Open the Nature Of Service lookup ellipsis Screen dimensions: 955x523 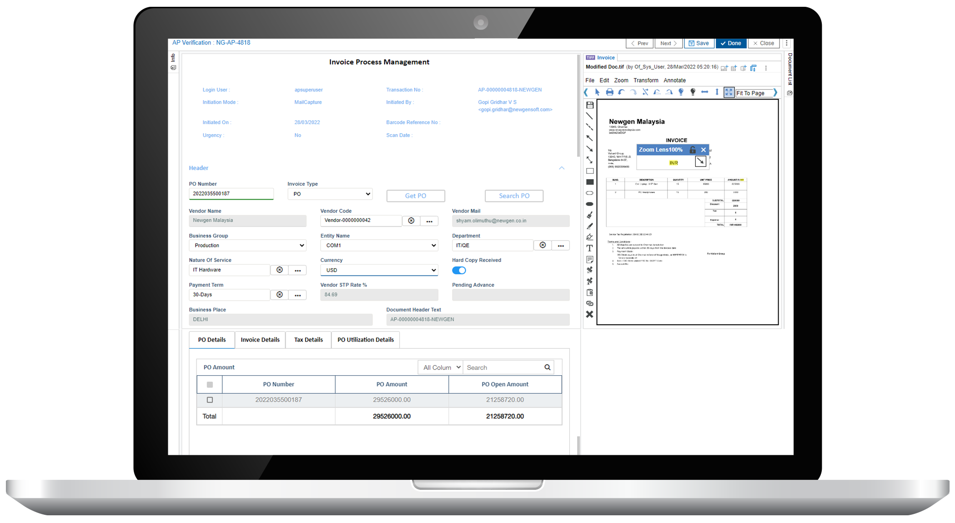297,270
